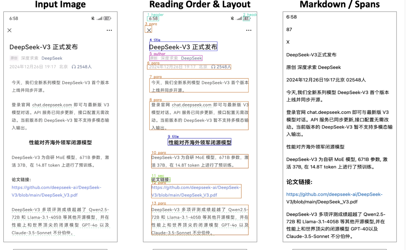Click title 'DeepSeek-V3 正式发布' in Input Image panel
This screenshot has width=407, height=250.
pyautogui.click(x=44, y=47)
